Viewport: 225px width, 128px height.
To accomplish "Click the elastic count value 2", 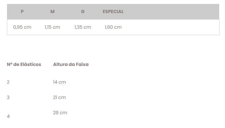I will click(x=8, y=82).
